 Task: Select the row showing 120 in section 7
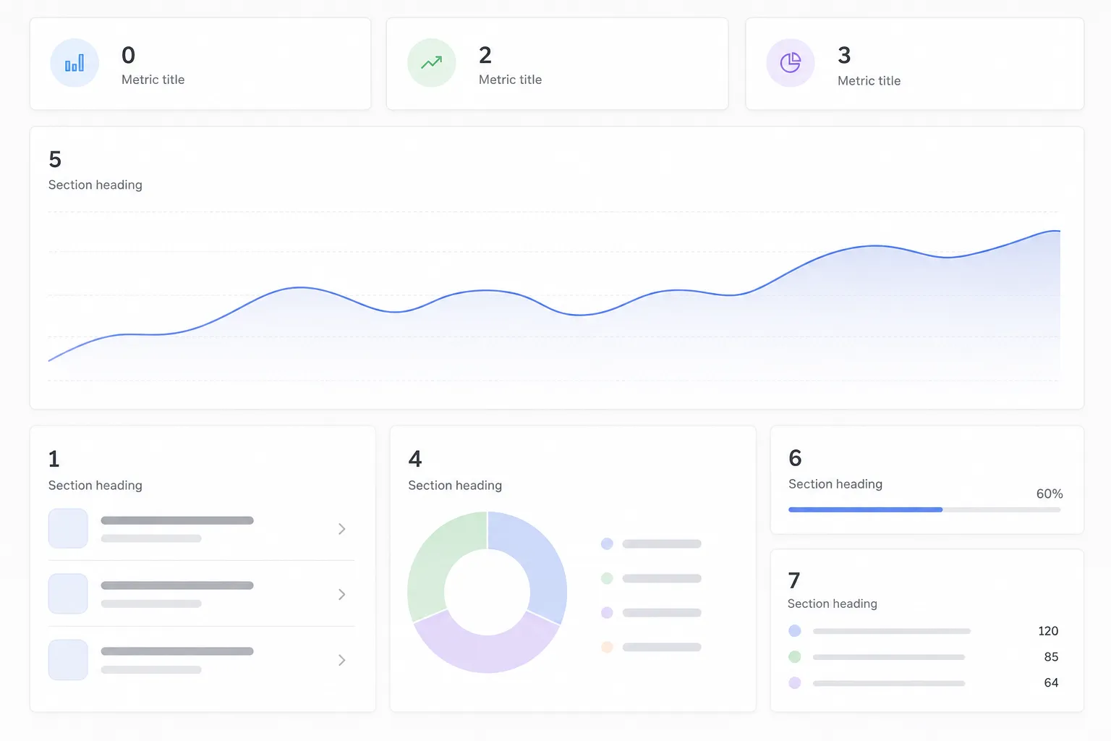tap(924, 631)
